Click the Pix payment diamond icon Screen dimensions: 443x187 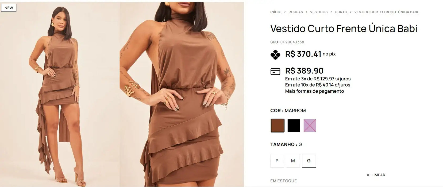[275, 54]
